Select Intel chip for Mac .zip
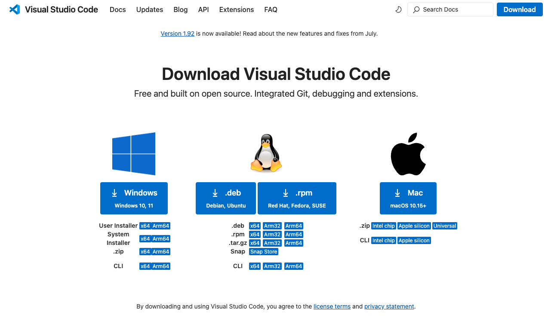 pyautogui.click(x=384, y=226)
